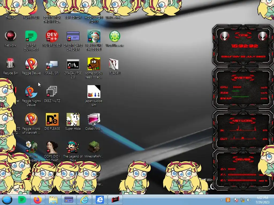
Task: Click the F:\ drive bar in DRIVES widget
Action: pyautogui.click(x=242, y=175)
